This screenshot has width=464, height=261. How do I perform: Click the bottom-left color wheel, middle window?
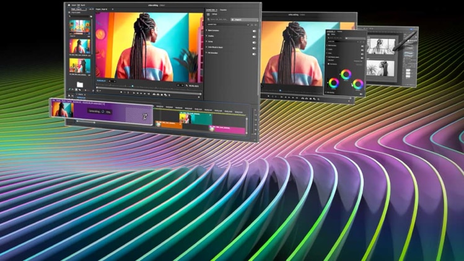tap(334, 83)
